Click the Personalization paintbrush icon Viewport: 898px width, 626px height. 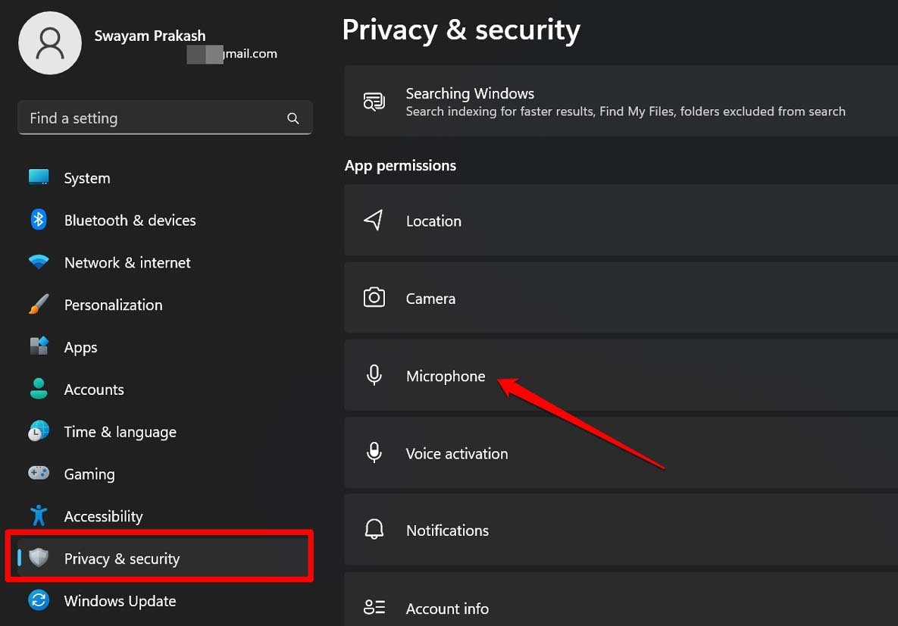(x=39, y=305)
